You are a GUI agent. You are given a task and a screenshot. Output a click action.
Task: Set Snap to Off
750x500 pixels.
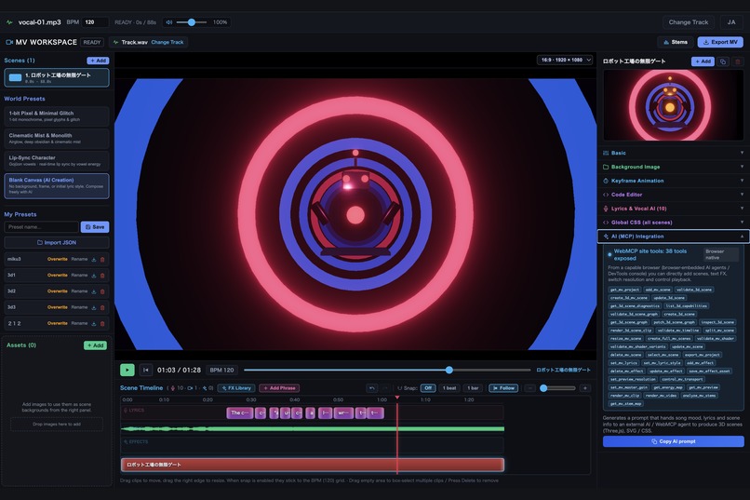point(428,388)
